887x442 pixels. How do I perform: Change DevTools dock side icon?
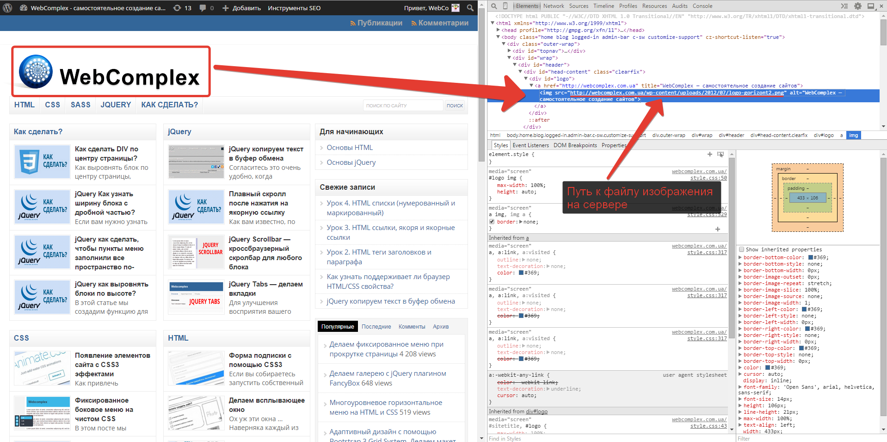(x=871, y=6)
